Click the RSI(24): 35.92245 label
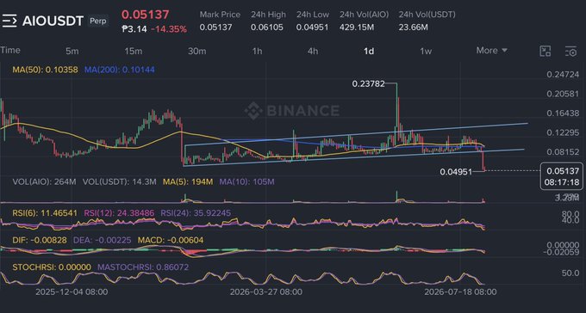 coord(196,213)
